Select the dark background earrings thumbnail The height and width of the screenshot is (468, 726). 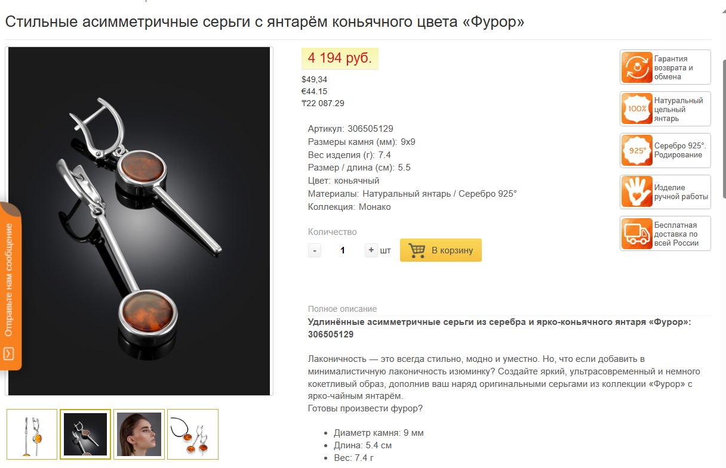[85, 434]
